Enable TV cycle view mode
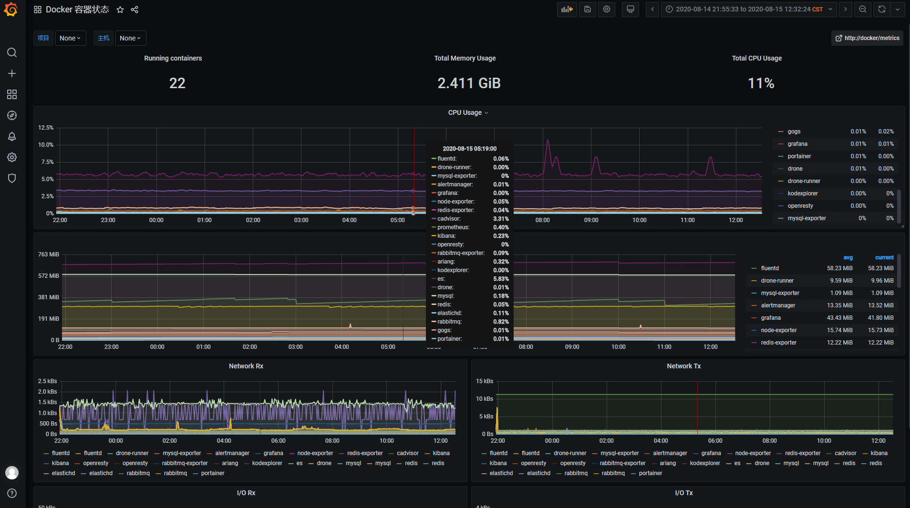910x508 pixels. coord(630,9)
